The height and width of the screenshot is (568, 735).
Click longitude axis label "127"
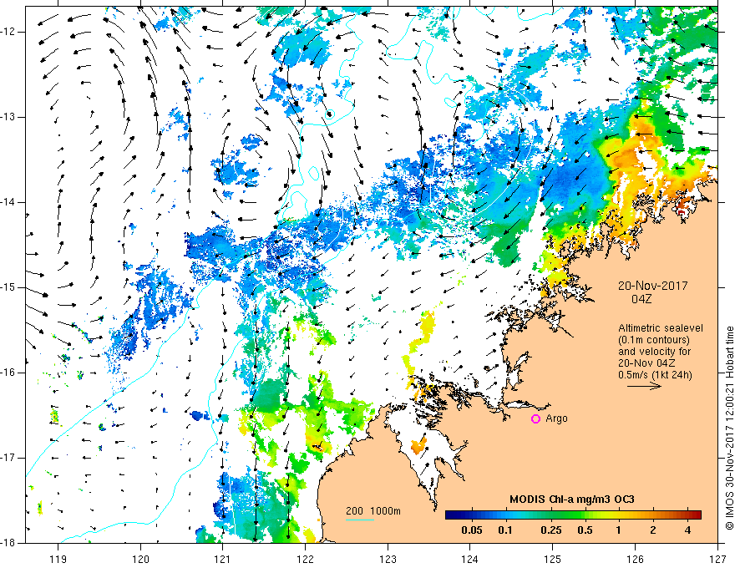click(717, 559)
